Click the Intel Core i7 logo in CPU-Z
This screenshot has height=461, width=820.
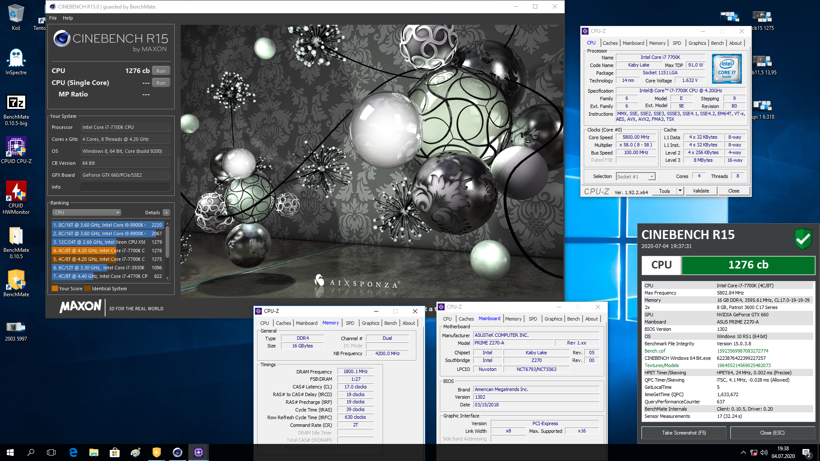pos(726,68)
